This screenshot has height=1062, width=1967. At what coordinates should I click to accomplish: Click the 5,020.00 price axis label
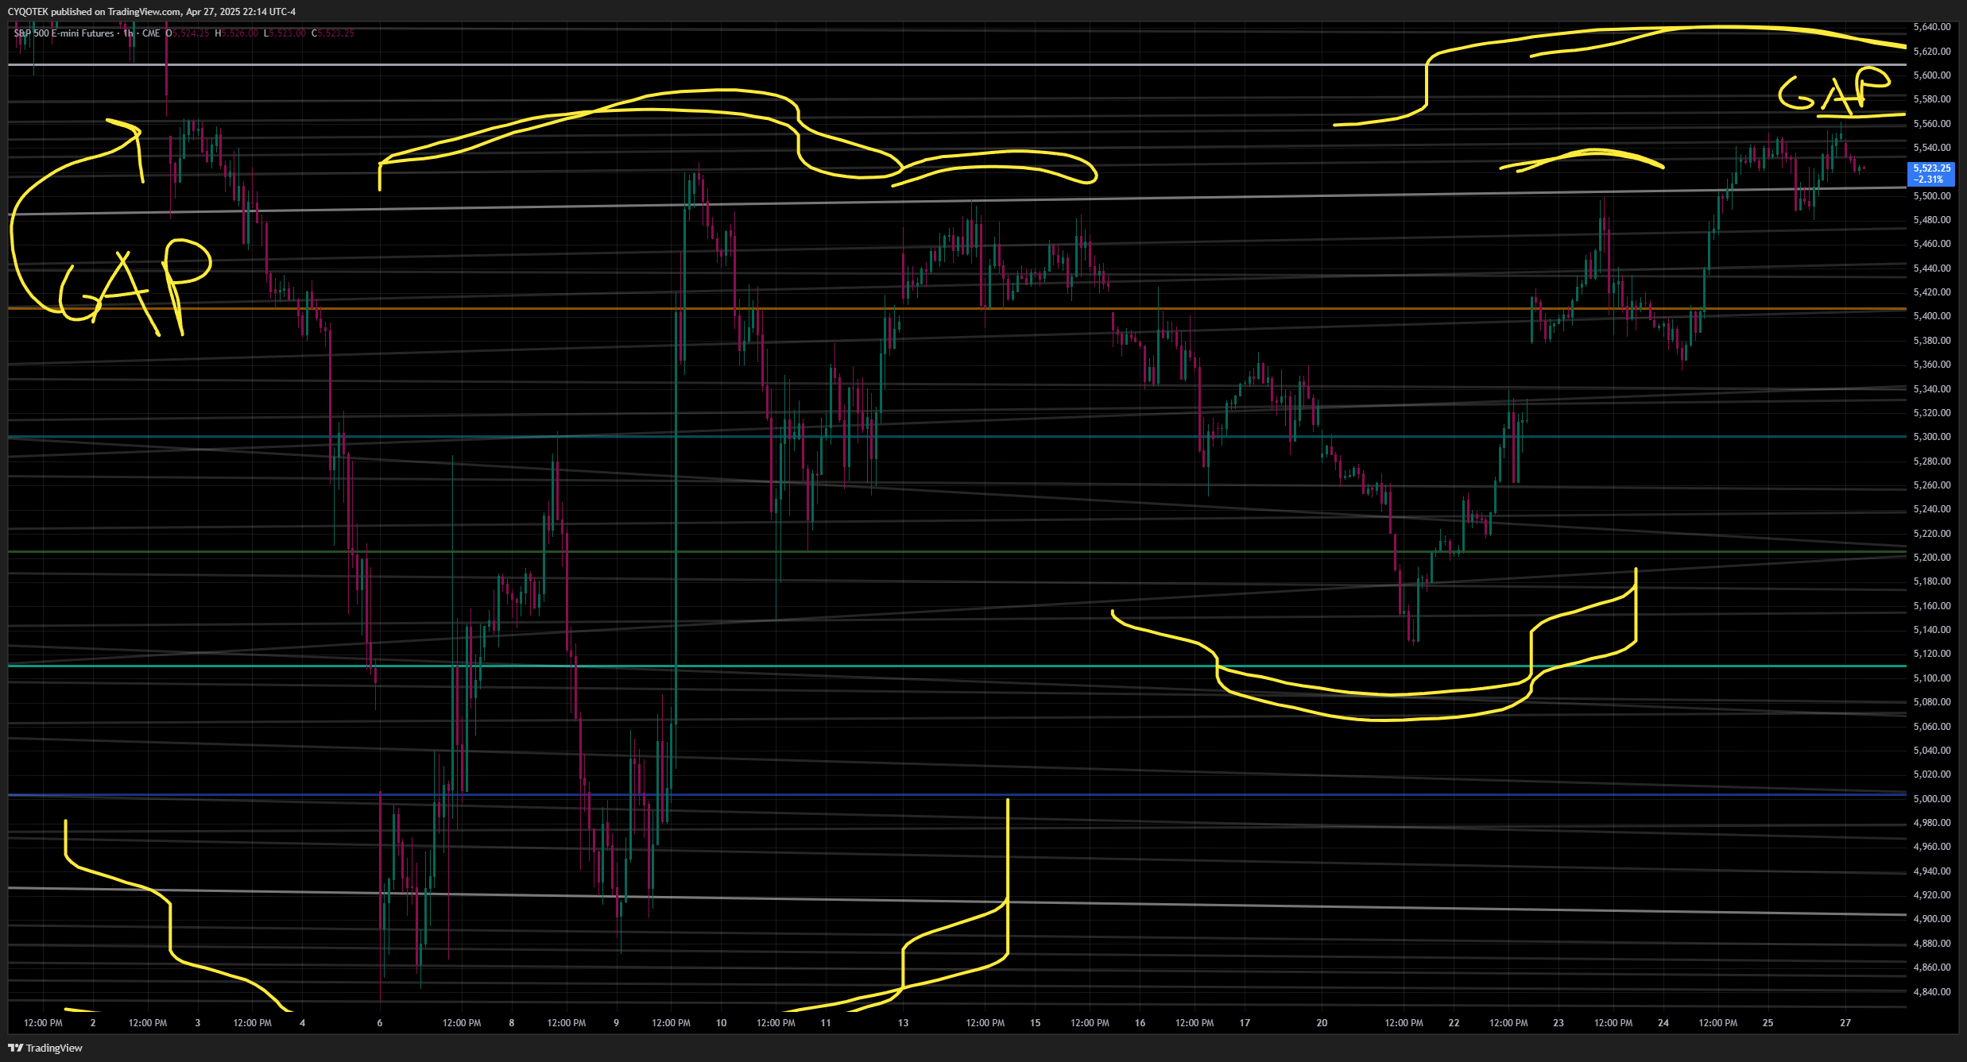click(x=1932, y=774)
